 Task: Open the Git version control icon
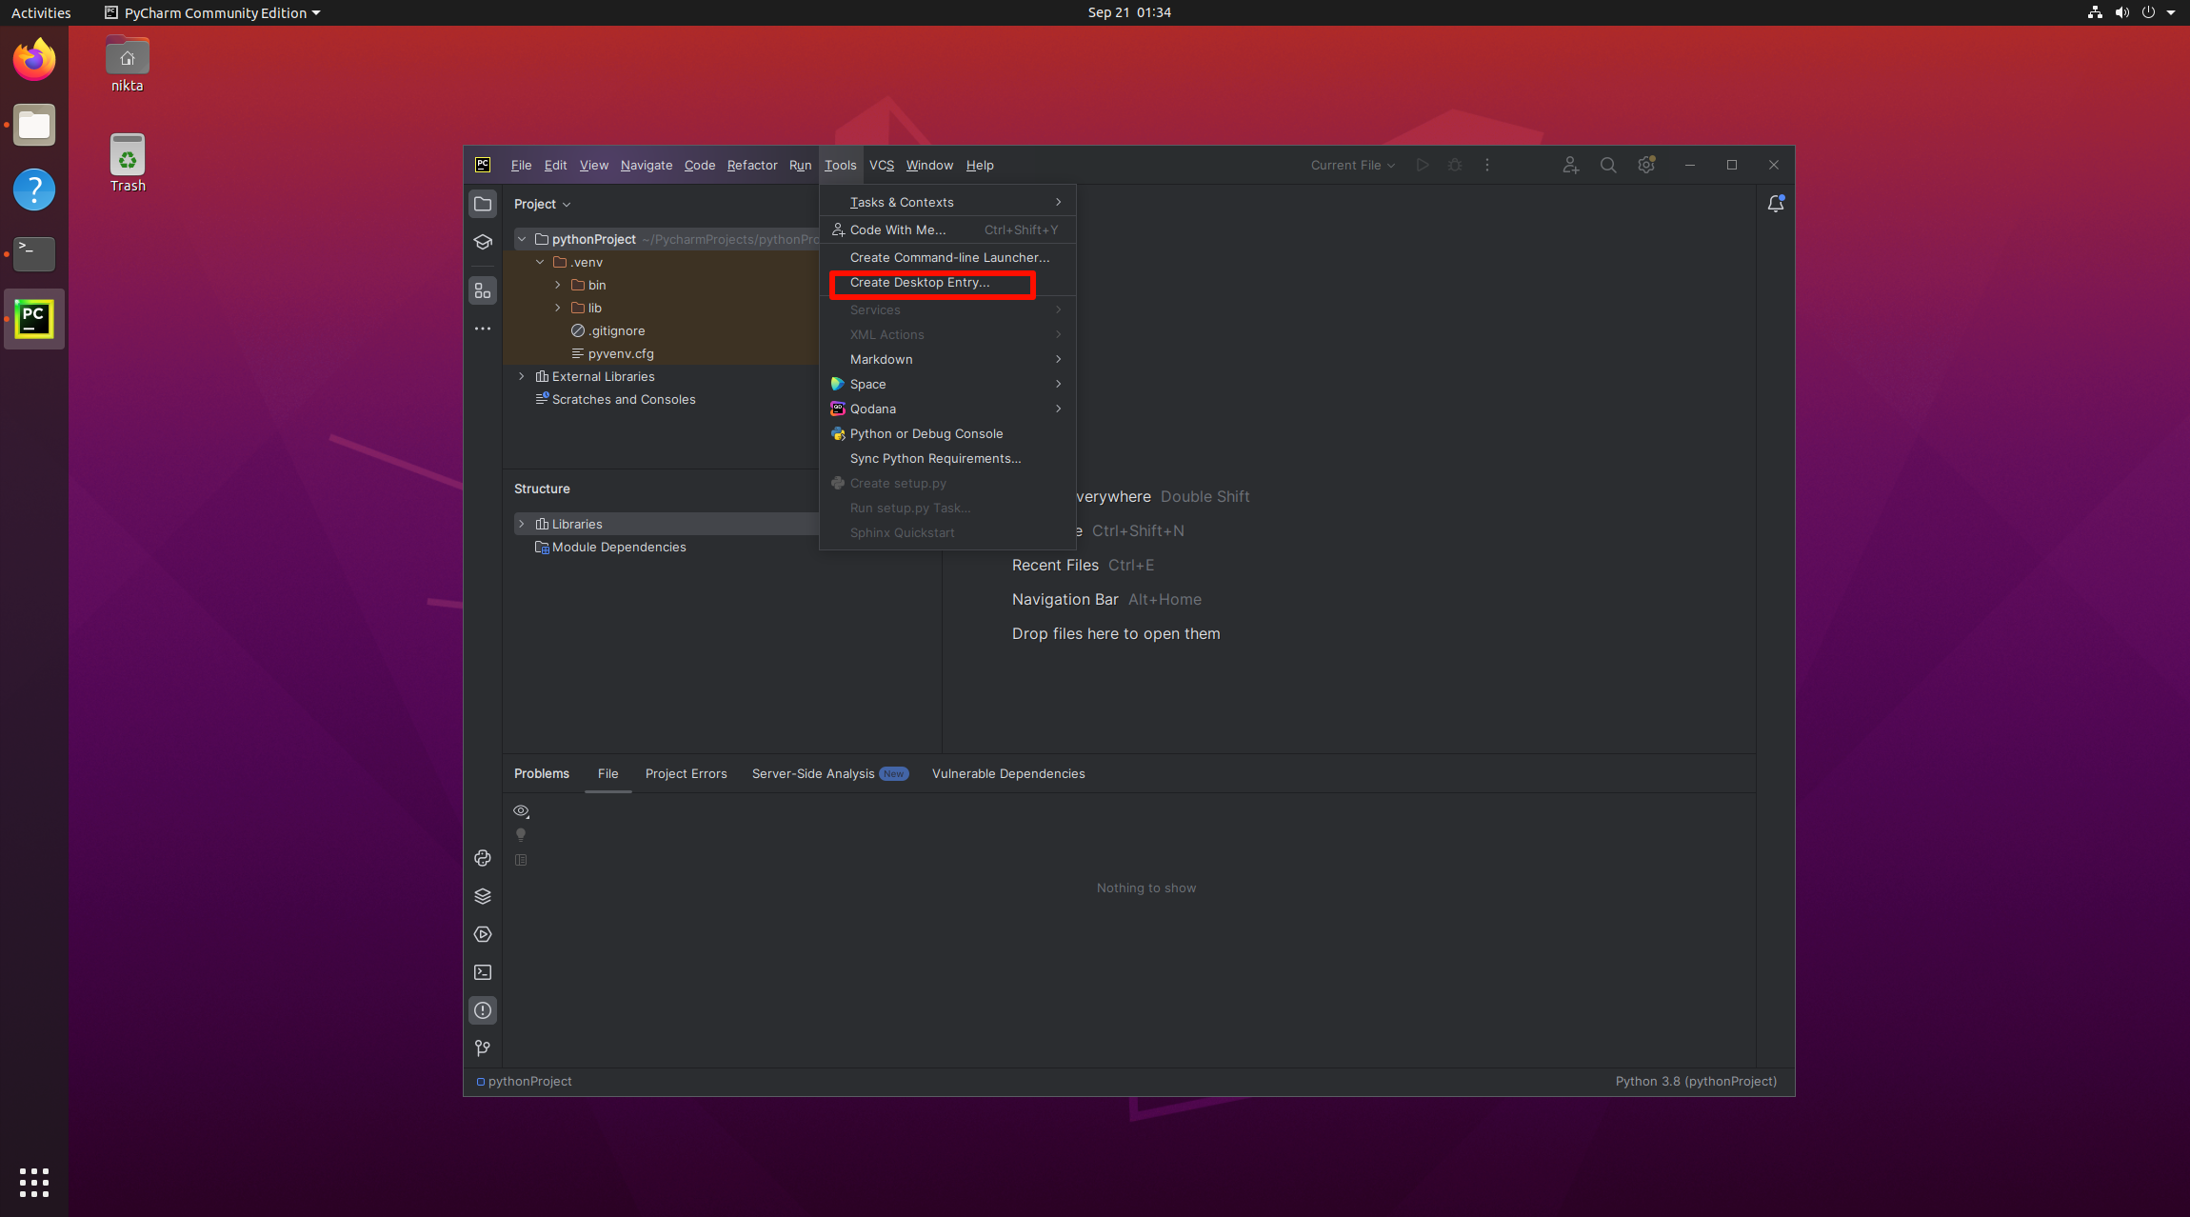click(483, 1048)
